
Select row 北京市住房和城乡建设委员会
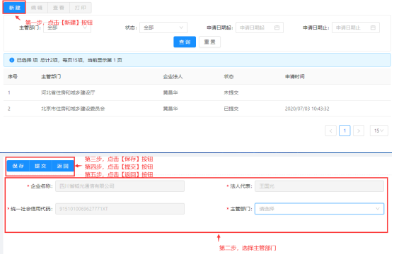tap(197, 109)
